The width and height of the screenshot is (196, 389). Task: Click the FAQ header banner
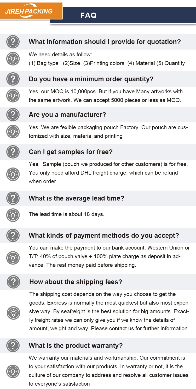click(123, 15)
